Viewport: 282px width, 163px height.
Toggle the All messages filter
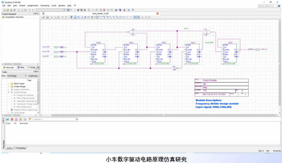coord(7,119)
